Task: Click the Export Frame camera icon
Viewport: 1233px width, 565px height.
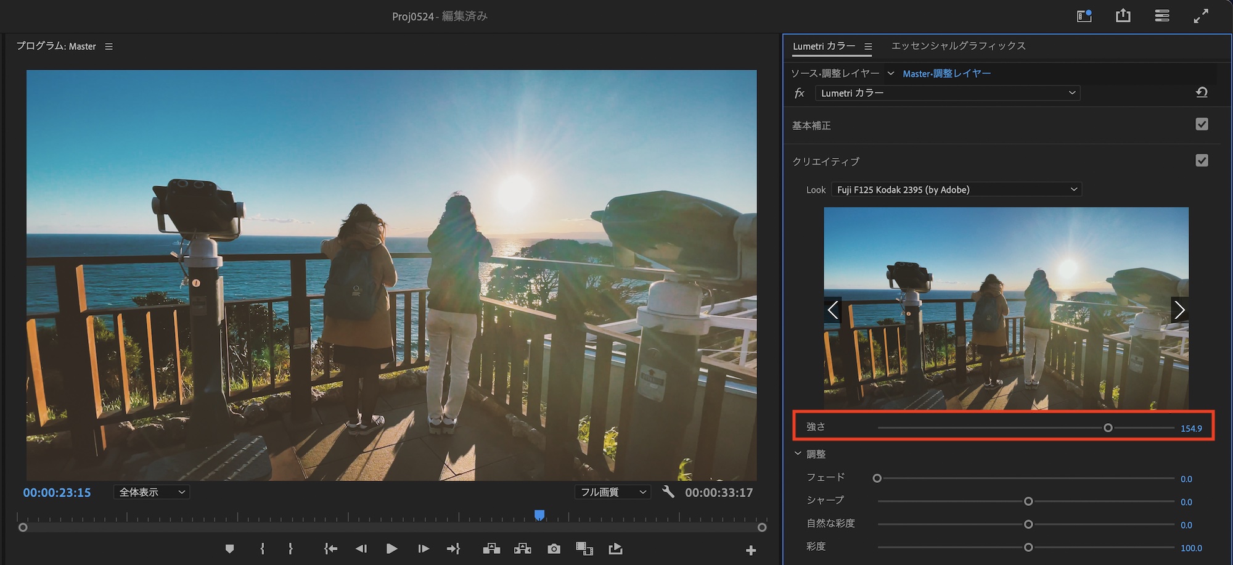Action: click(554, 548)
